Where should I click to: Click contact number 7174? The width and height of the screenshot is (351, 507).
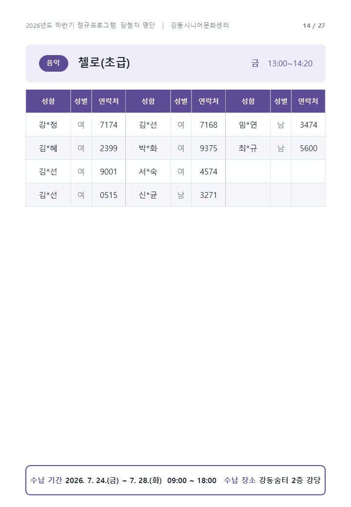click(109, 125)
